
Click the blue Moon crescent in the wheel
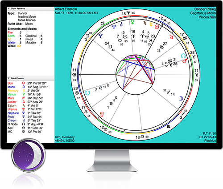[181, 99]
